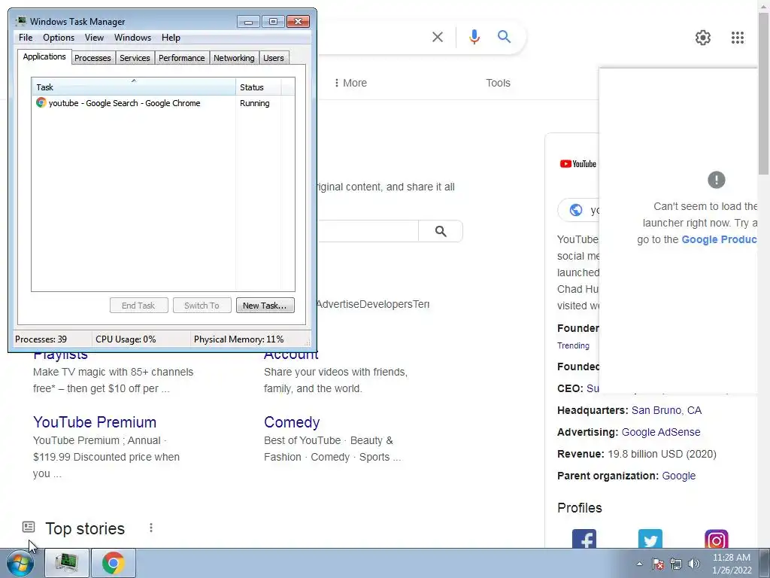Start voice search with microphone icon
Screen dimensions: 770x578
(474, 37)
